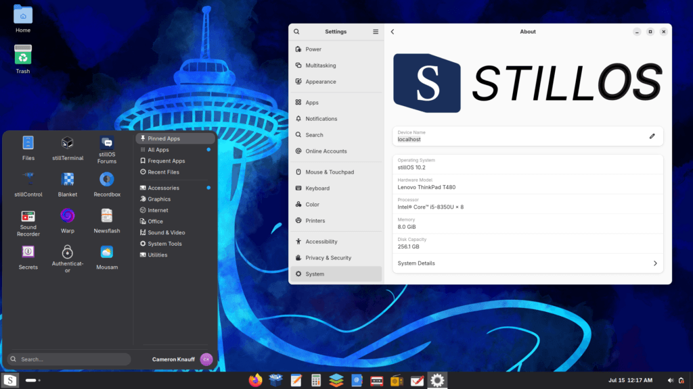693x389 pixels.
Task: Open the blue box software taskbar icon
Action: 275,380
